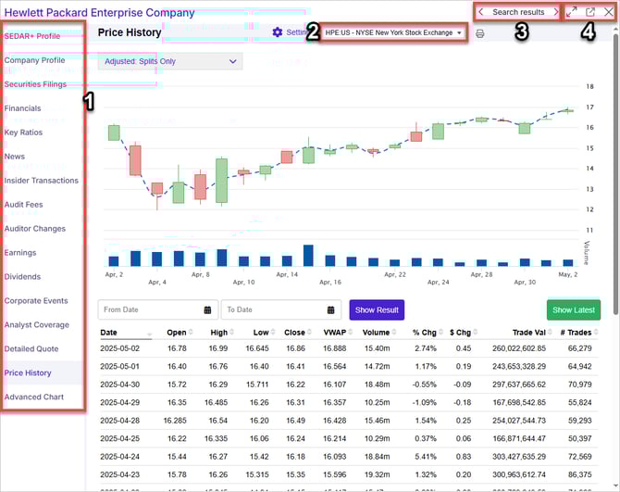Sort table by Date column
Image resolution: width=620 pixels, height=492 pixels.
coord(126,333)
